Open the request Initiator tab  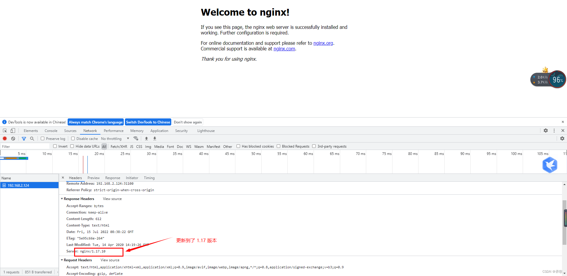132,178
